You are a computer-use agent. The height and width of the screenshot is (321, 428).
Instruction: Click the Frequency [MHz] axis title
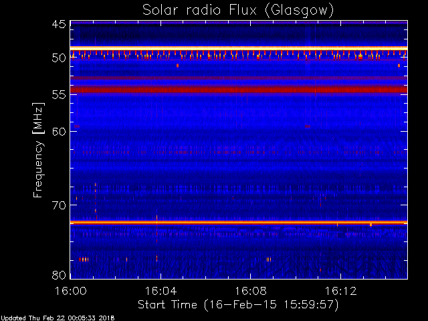pos(38,150)
